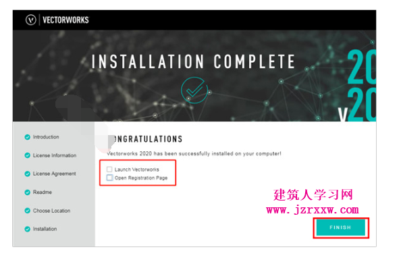Select the License Agreement step label
This screenshot has height=260, width=401.
point(54,174)
